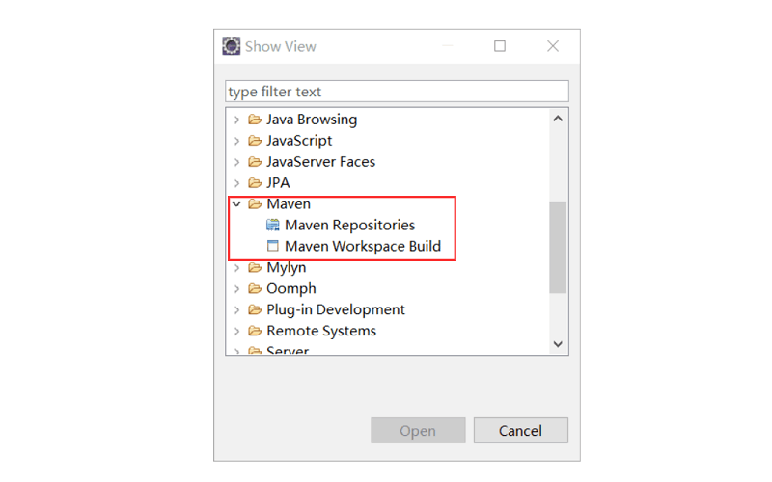Click the Oomph folder icon
The height and width of the screenshot is (482, 772).
click(255, 288)
